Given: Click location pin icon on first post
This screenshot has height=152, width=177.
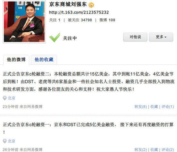Looking at the screenshot, I should tap(5, 98).
